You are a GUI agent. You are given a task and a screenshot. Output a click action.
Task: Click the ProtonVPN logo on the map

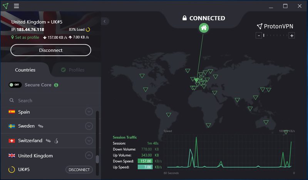pos(275,26)
